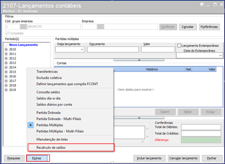Expand the 2013 period node
The image size is (225, 164).
(x=6, y=63)
